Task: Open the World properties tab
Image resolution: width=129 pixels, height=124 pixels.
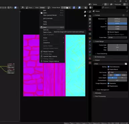Action: pos(90,30)
